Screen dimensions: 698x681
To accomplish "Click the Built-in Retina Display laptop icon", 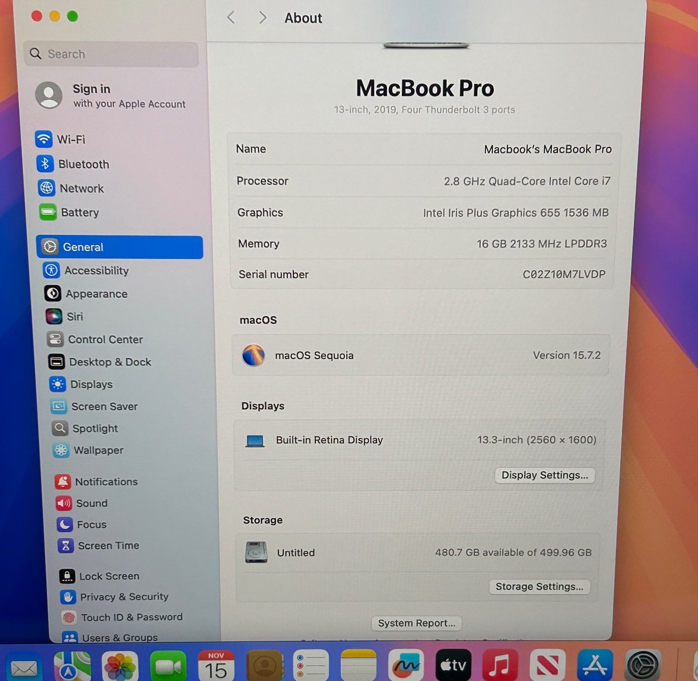I will 255,441.
